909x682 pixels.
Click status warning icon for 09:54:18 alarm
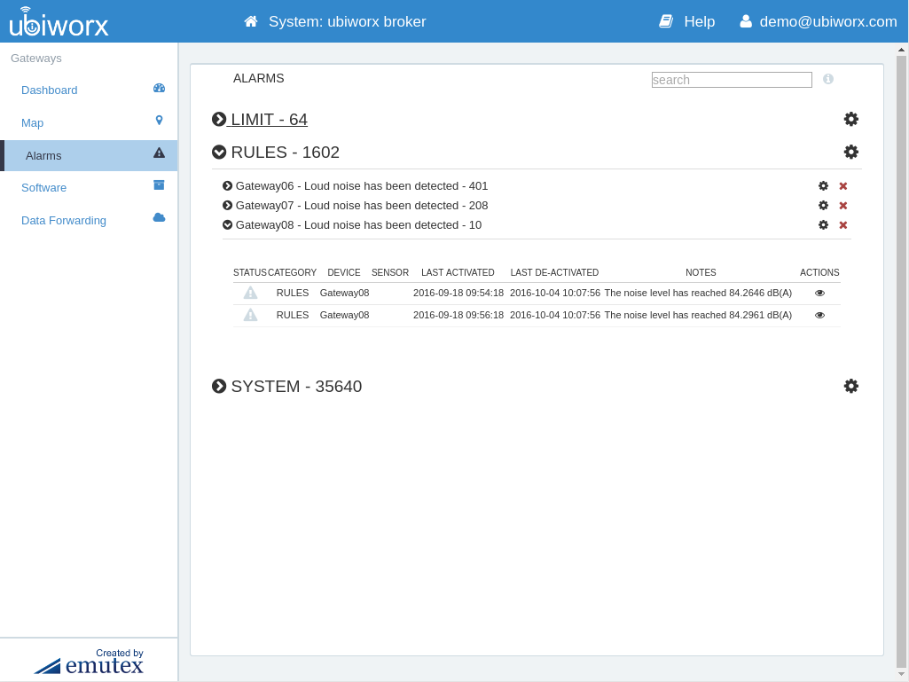[x=250, y=293]
